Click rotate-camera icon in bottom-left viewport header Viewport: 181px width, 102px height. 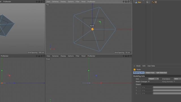click(x=42, y=56)
